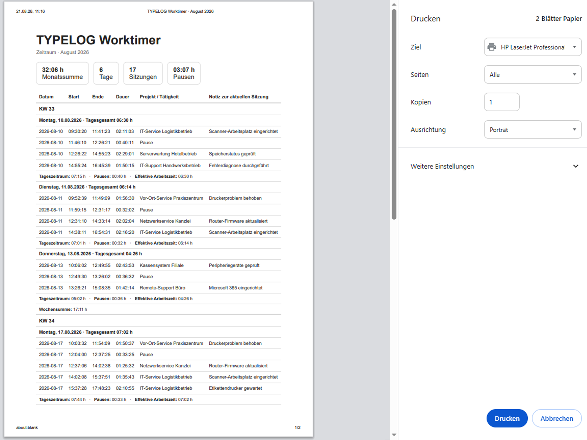Click 'Remote-Support Büro' entry
The width and height of the screenshot is (587, 440).
[162, 288]
